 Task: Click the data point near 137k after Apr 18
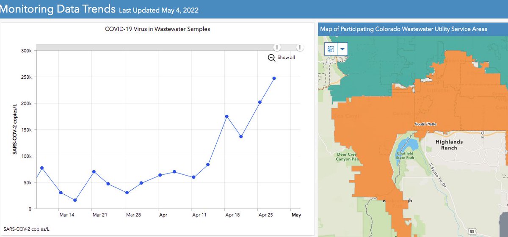(x=241, y=137)
